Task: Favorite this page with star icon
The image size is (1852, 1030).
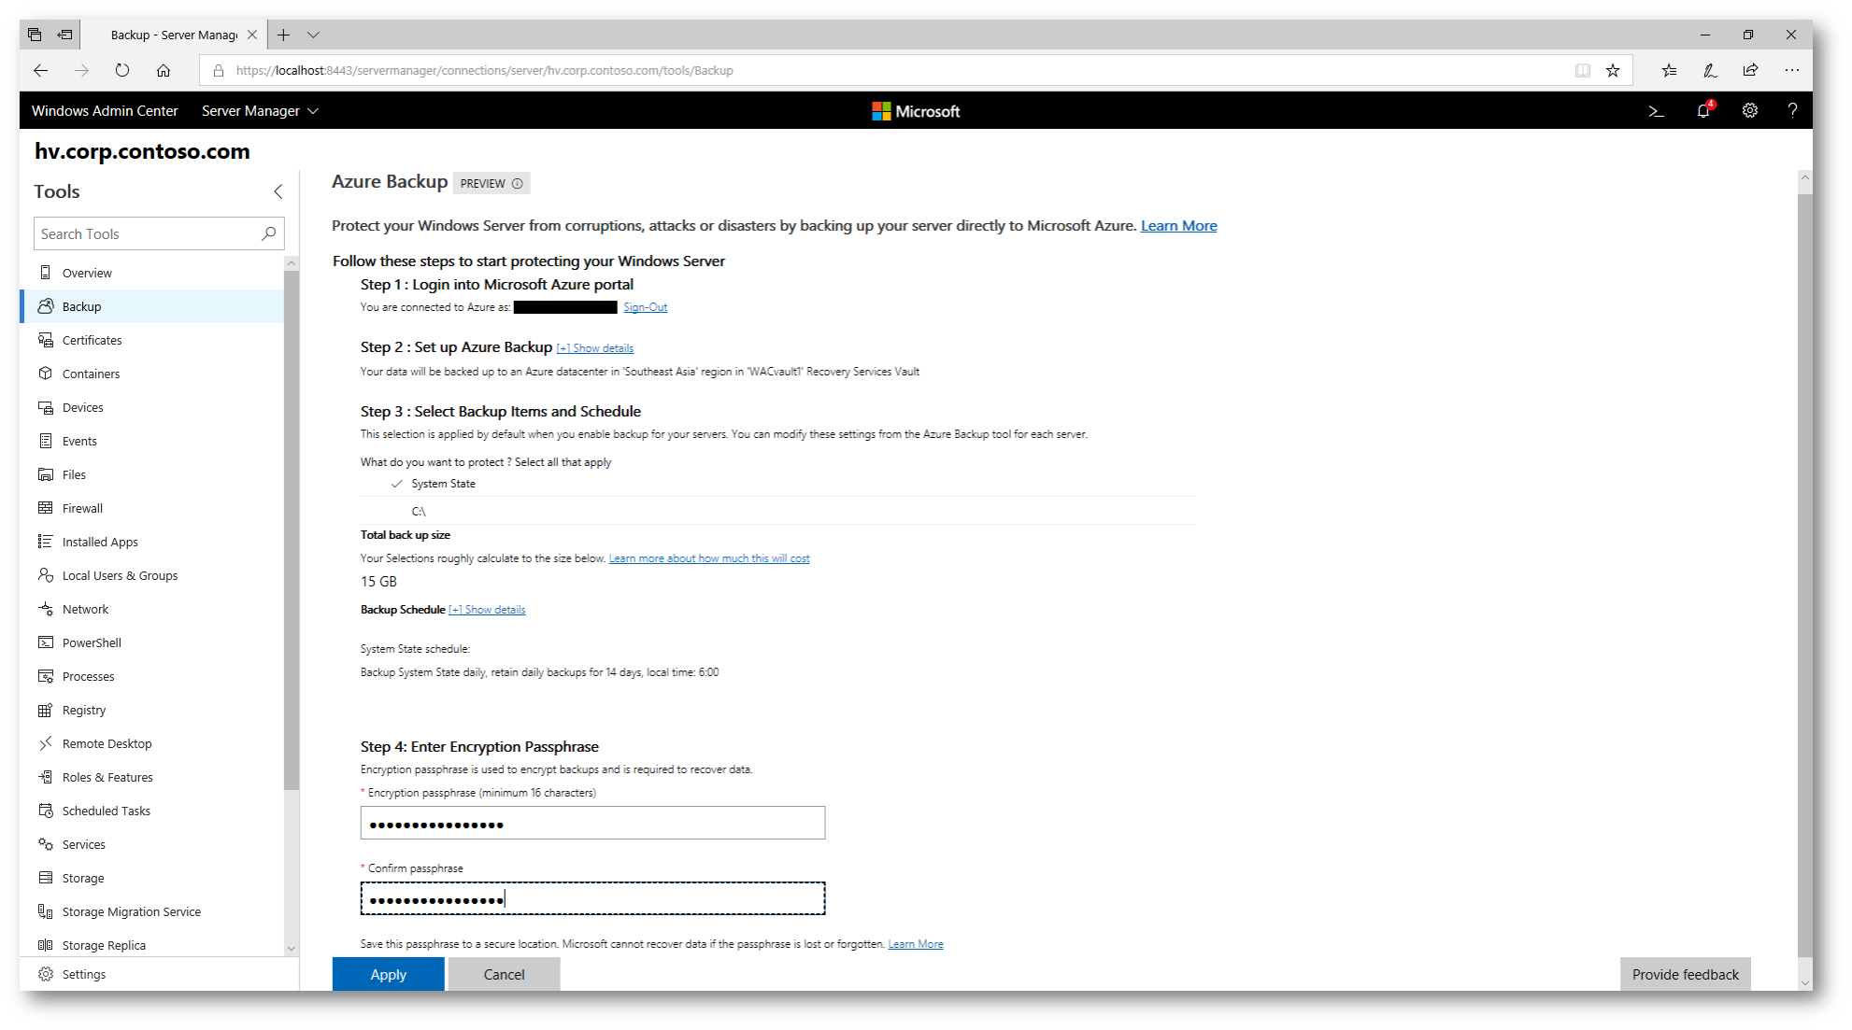Action: coord(1613,70)
